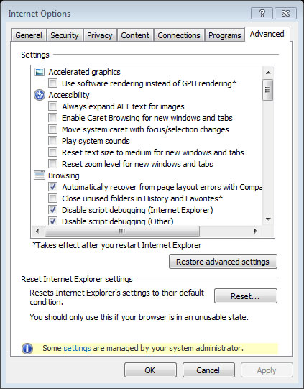Switch to the Security tab

pyautogui.click(x=65, y=35)
